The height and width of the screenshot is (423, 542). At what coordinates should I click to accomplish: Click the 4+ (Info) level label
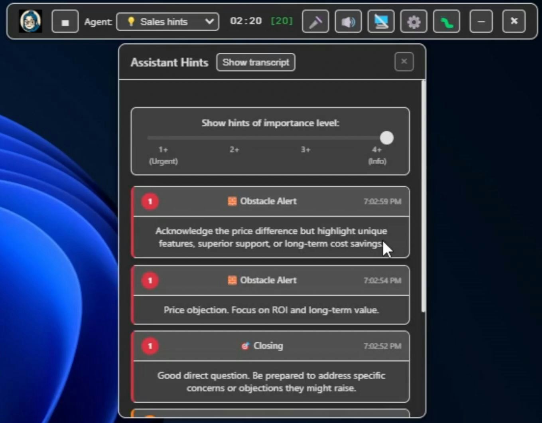pos(377,155)
